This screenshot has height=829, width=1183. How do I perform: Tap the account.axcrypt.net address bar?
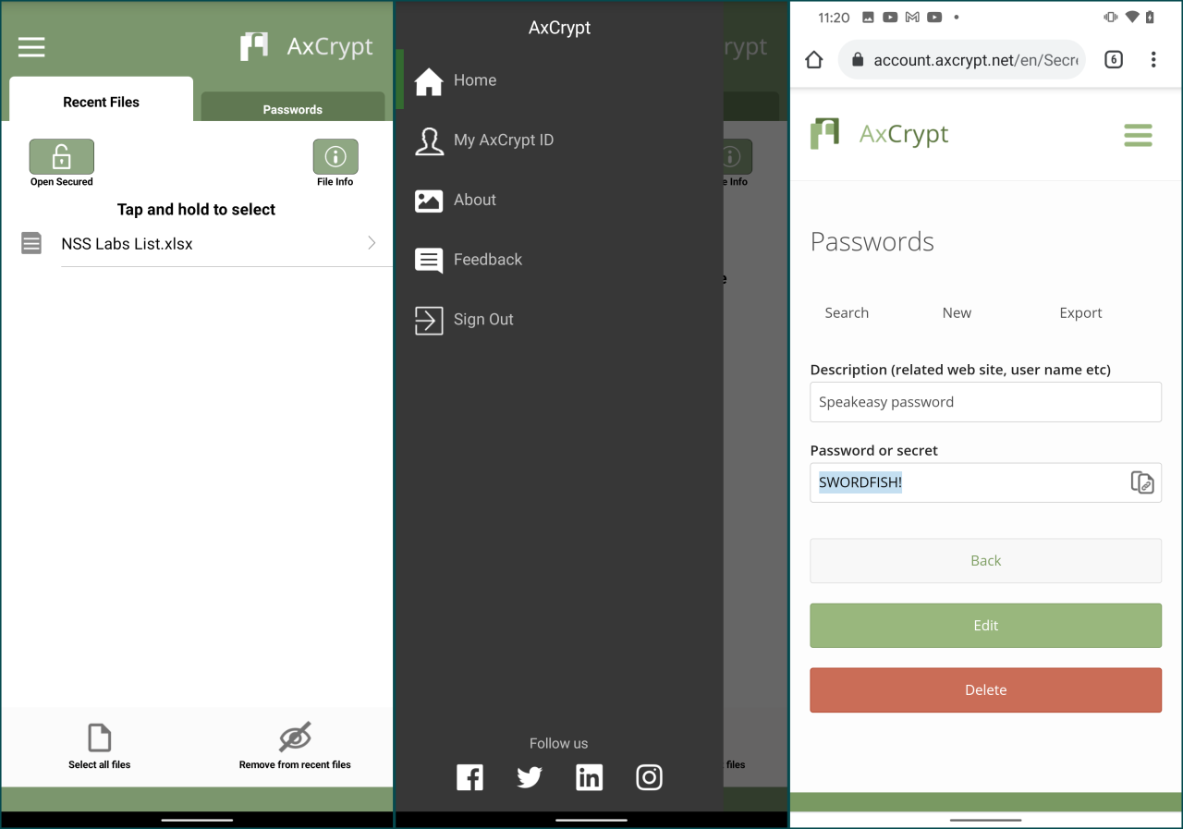coord(962,60)
